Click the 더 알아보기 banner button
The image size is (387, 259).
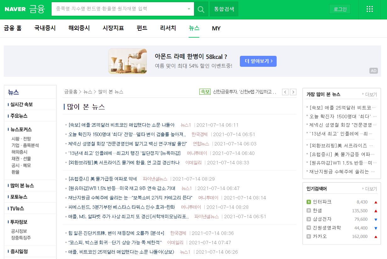point(258,61)
